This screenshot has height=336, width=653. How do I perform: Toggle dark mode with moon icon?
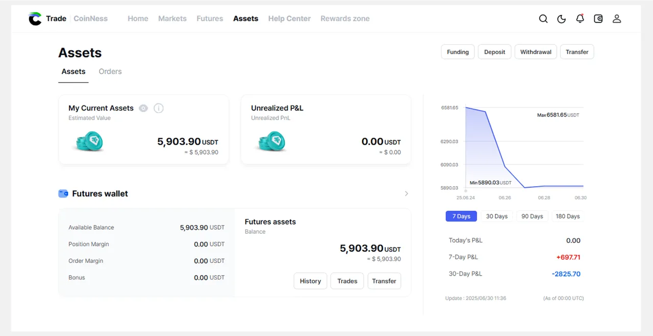pos(562,19)
